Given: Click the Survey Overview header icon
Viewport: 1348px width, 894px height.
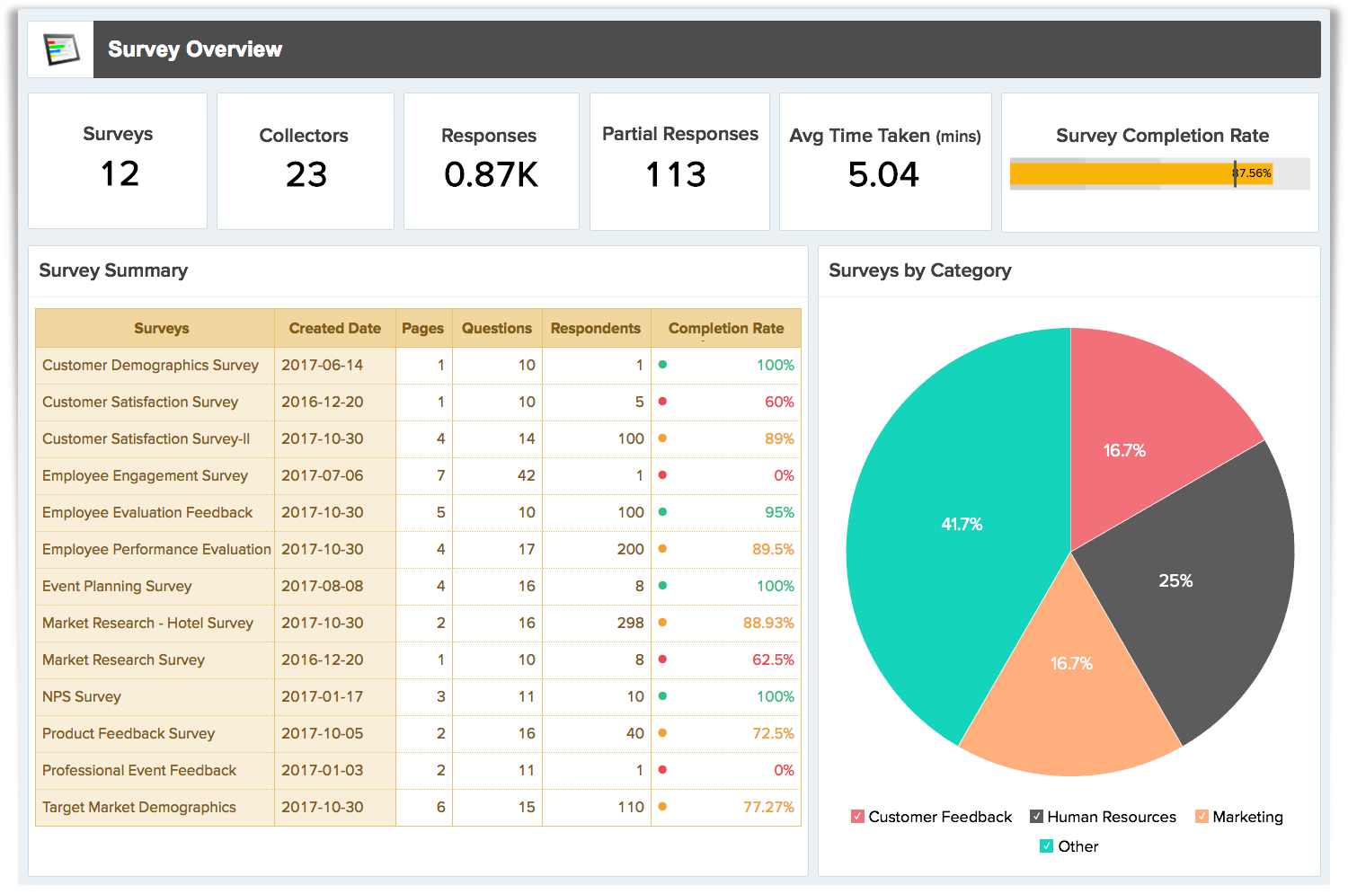Looking at the screenshot, I should [59, 49].
